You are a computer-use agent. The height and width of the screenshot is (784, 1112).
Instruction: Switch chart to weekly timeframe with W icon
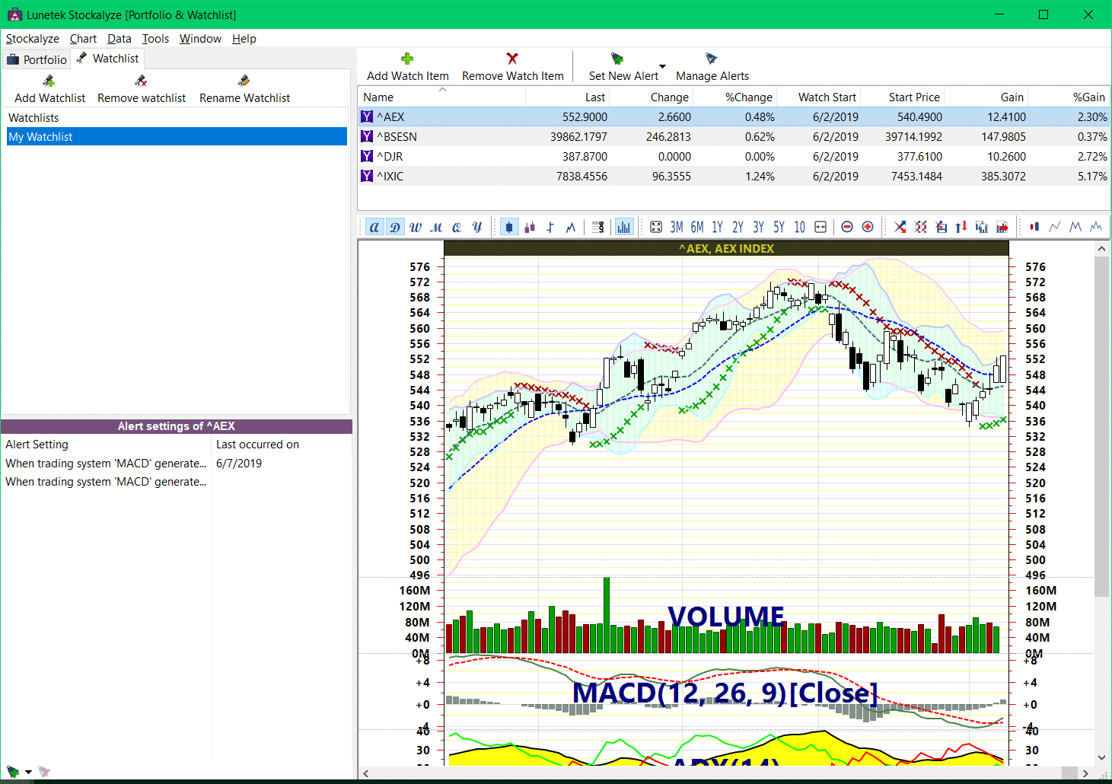416,226
